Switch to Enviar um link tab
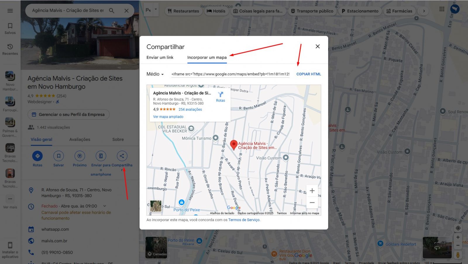 pyautogui.click(x=160, y=57)
